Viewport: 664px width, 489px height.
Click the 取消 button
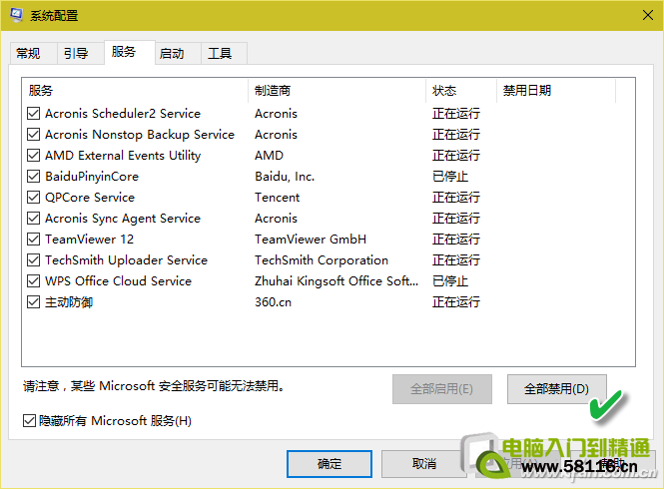pos(424,464)
